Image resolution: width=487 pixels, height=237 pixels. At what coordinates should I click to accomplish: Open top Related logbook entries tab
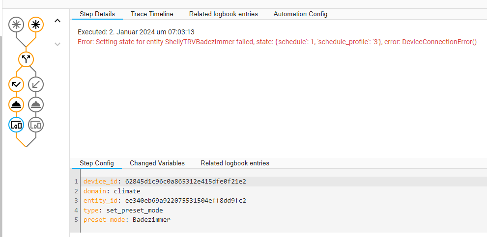[223, 14]
